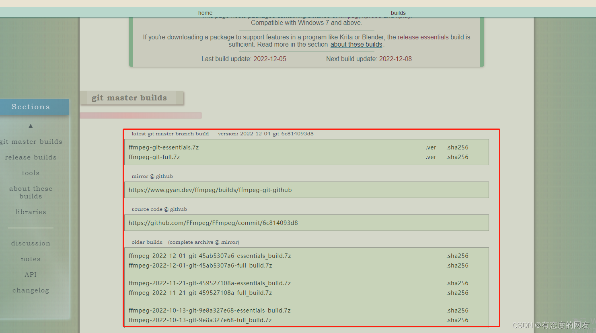Jump to the release builds section

pos(31,157)
